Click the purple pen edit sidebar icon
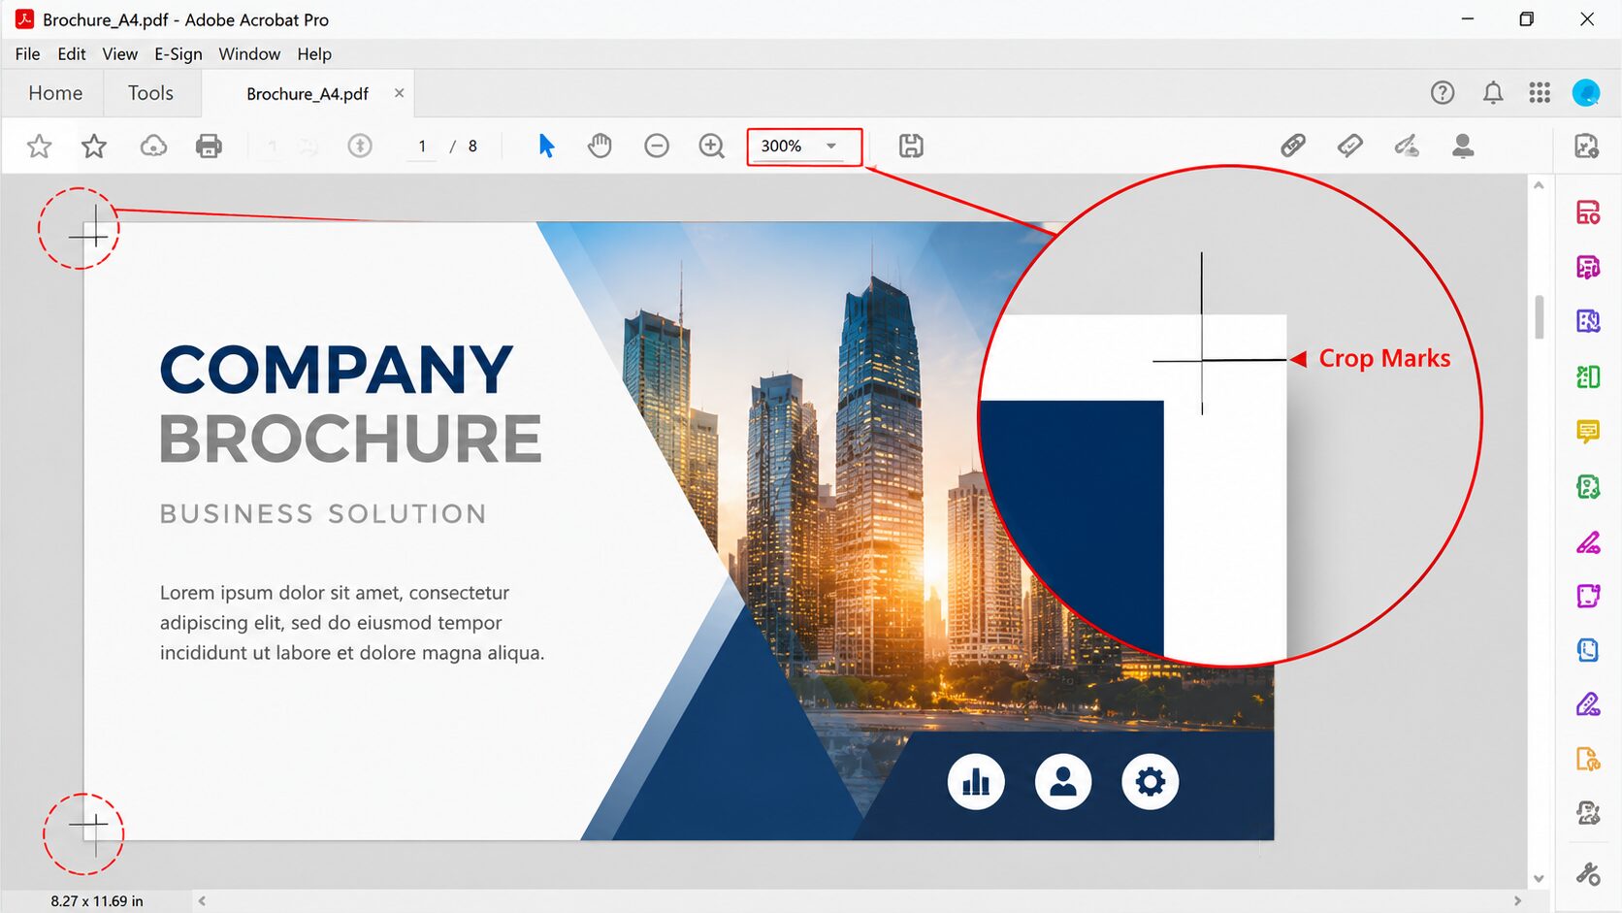 [x=1588, y=704]
